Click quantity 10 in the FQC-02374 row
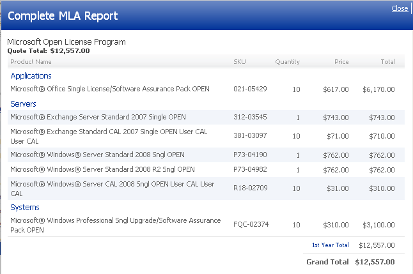The width and height of the screenshot is (413, 274). [x=296, y=225]
